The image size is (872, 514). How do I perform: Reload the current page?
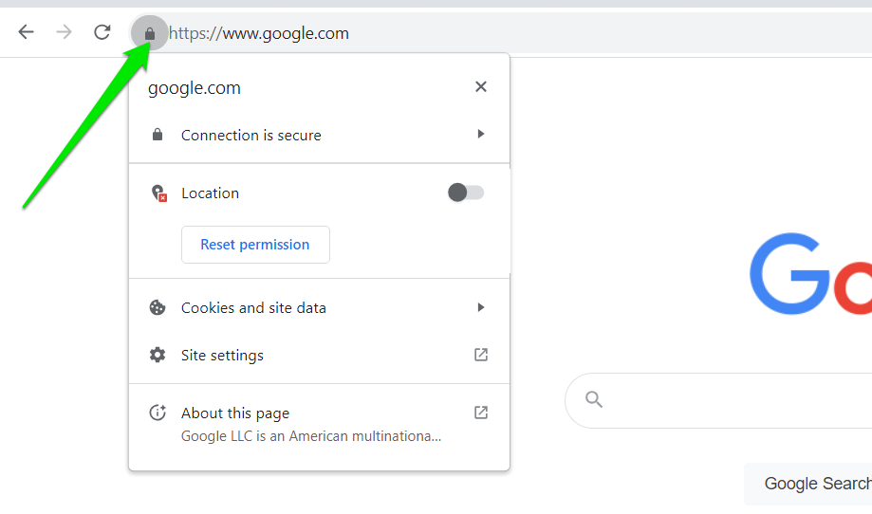tap(102, 32)
